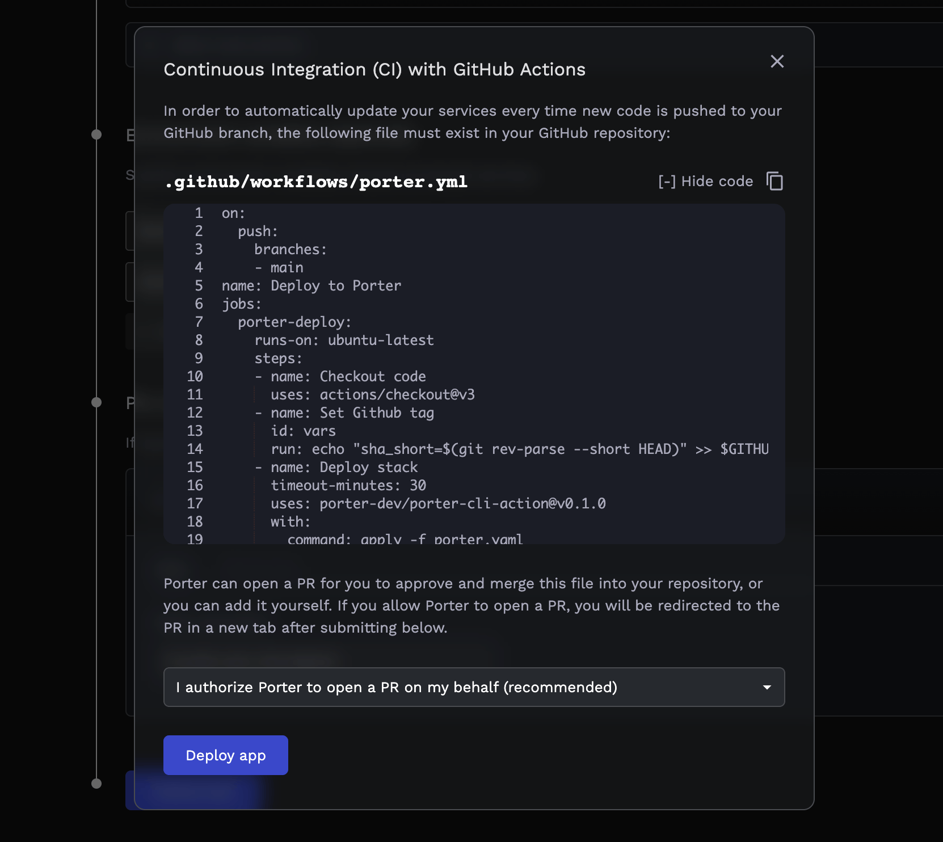Click code line 'command: apply -f porter.yaml'
This screenshot has height=842, width=943.
405,538
